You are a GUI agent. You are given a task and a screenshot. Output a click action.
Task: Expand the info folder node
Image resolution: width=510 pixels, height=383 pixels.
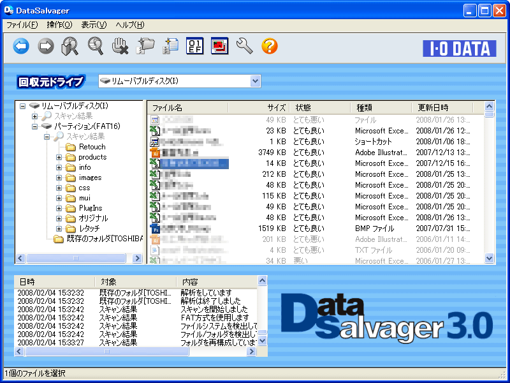click(59, 167)
